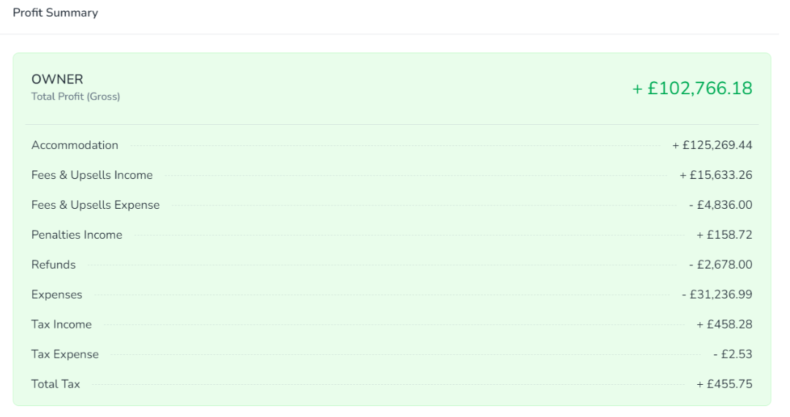Select the Fees & Upsells Income label
790x417 pixels.
point(92,175)
